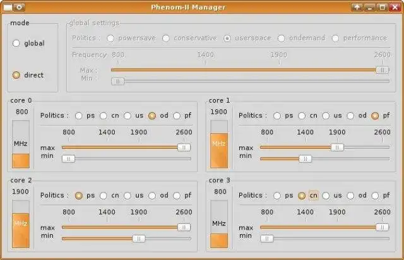This screenshot has width=404, height=260.
Task: Set core 1 politics to us
Action: pos(326,116)
